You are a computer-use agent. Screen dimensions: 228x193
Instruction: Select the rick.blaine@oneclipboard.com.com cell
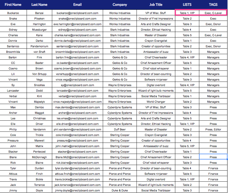tap(77, 162)
